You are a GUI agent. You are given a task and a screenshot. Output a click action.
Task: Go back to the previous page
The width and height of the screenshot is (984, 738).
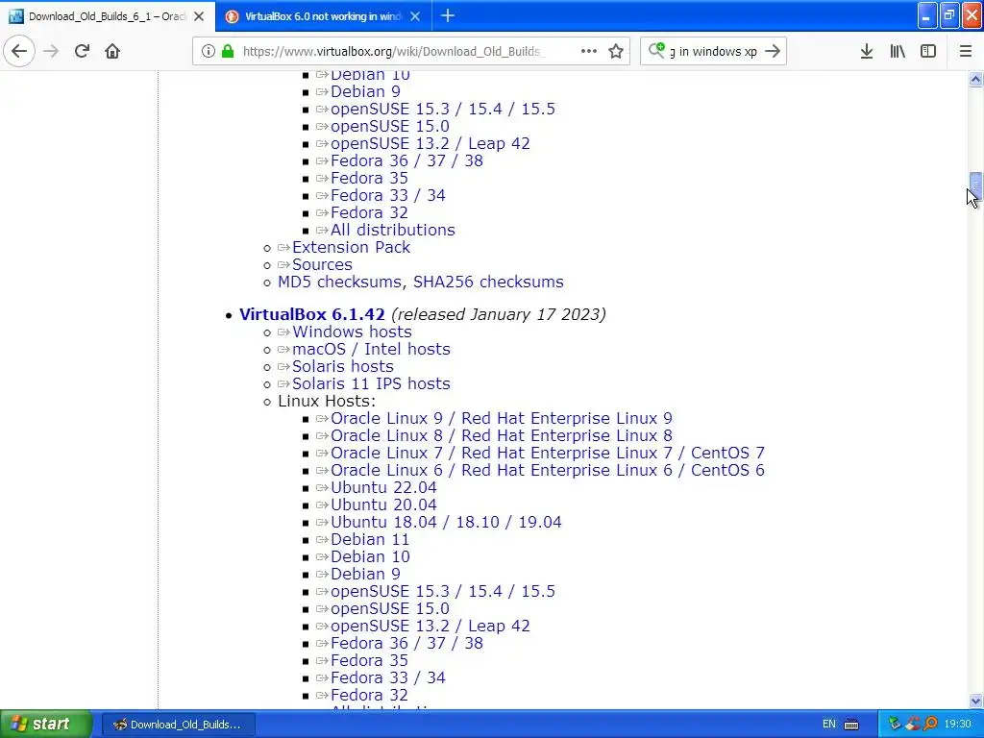coord(19,51)
